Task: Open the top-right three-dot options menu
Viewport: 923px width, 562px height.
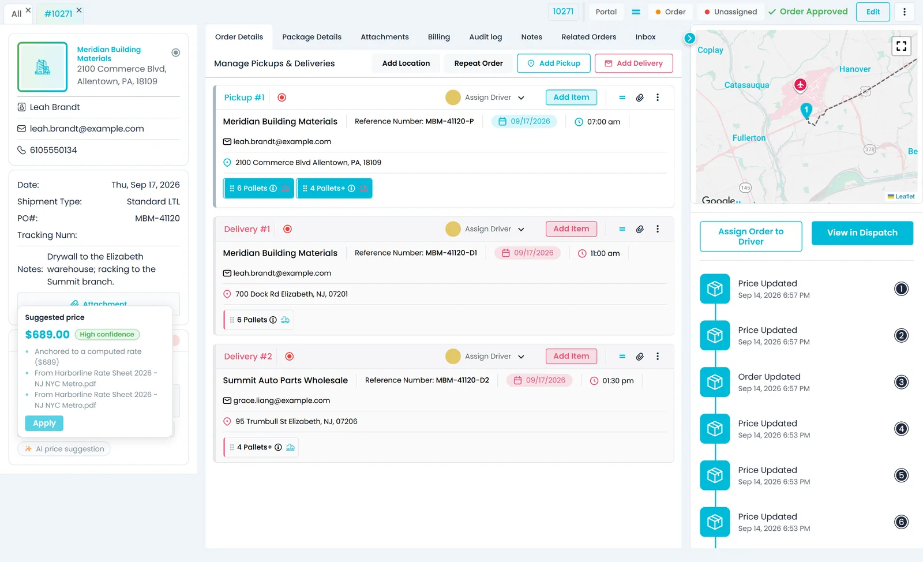Action: click(x=904, y=12)
